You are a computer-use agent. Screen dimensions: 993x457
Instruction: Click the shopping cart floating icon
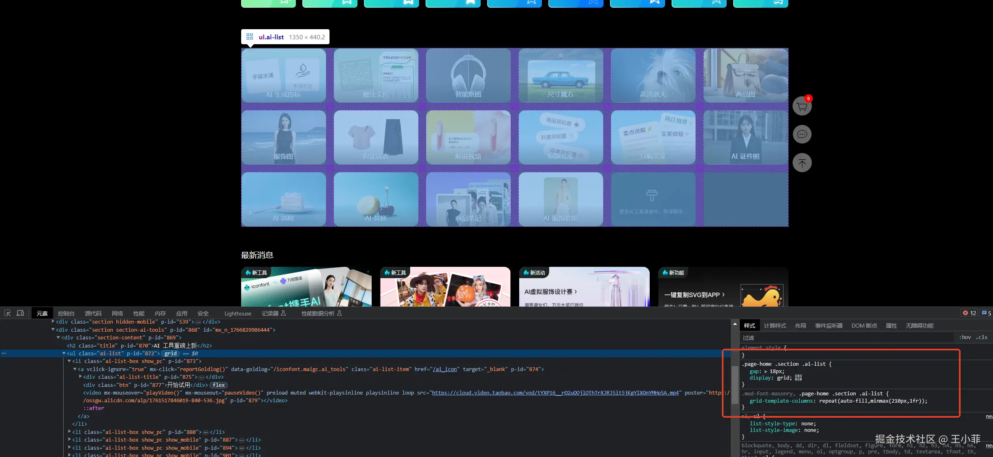(802, 107)
